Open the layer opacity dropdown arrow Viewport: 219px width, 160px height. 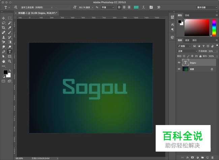point(217,51)
